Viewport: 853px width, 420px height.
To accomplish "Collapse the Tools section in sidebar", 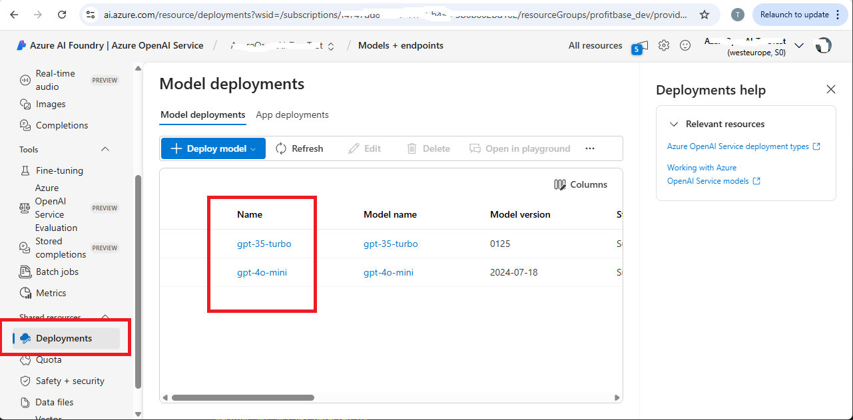I will [x=105, y=149].
